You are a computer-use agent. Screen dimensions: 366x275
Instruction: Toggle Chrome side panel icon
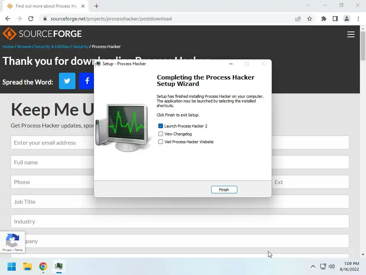[335, 19]
